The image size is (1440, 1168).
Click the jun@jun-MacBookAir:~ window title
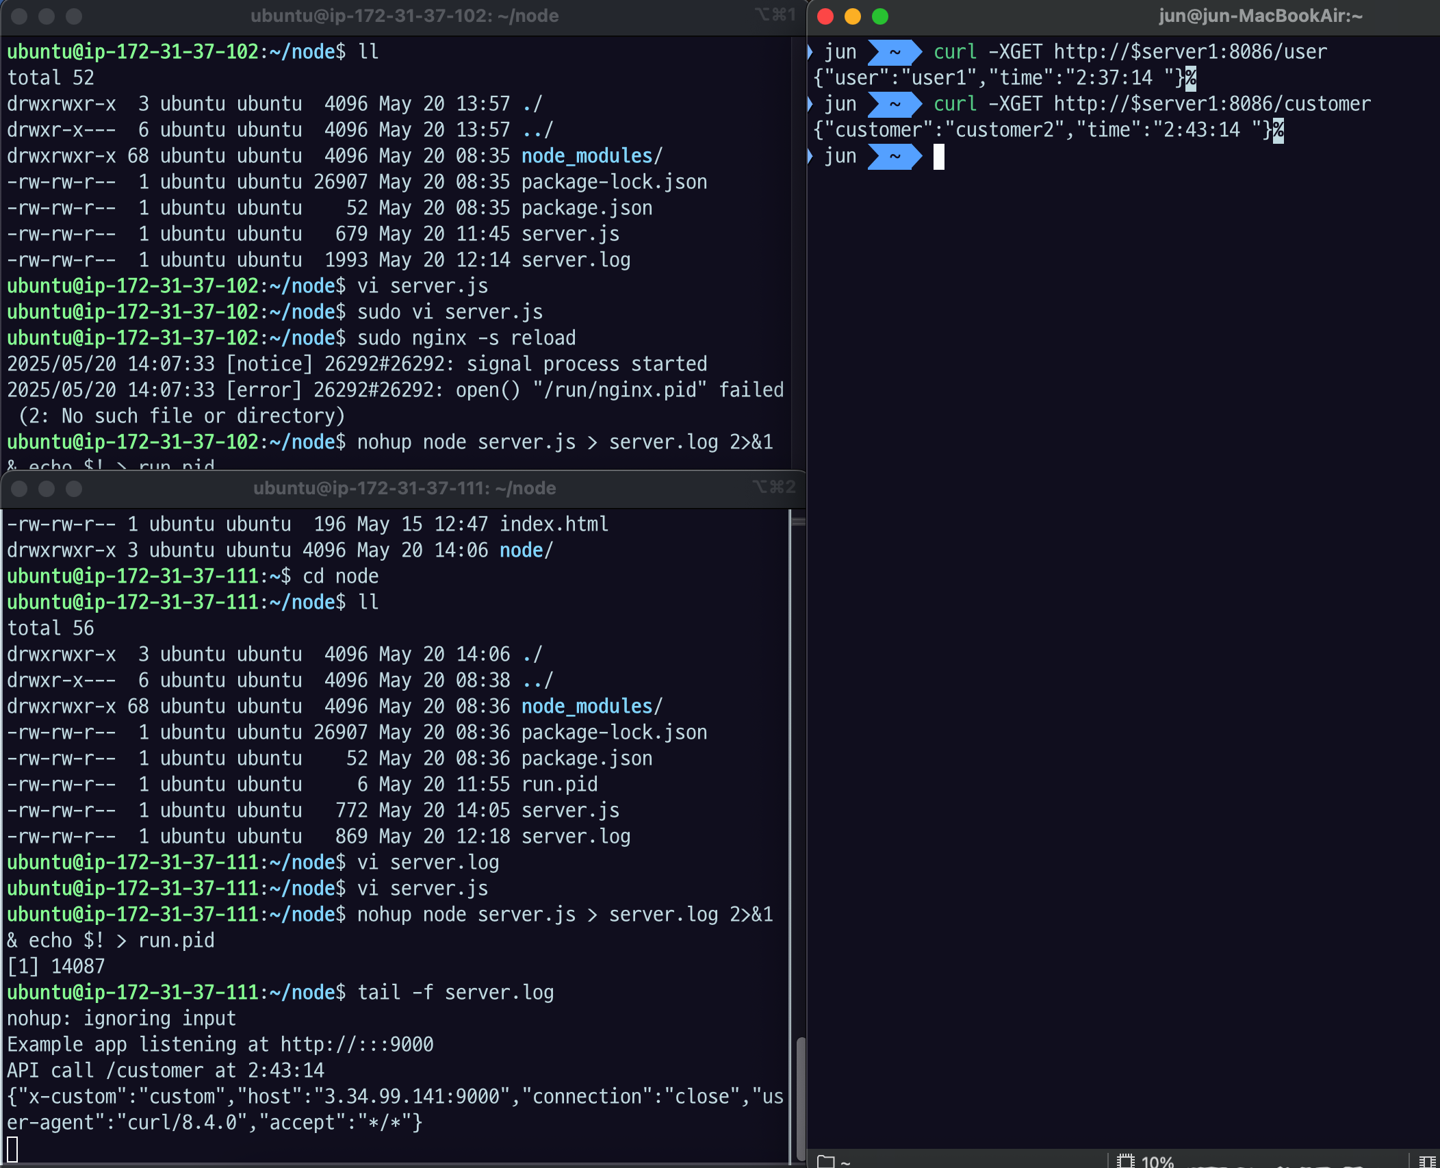1260,16
